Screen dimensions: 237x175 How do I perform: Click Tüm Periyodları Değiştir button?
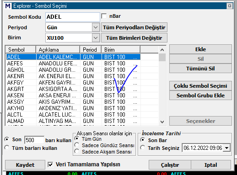[134, 27]
